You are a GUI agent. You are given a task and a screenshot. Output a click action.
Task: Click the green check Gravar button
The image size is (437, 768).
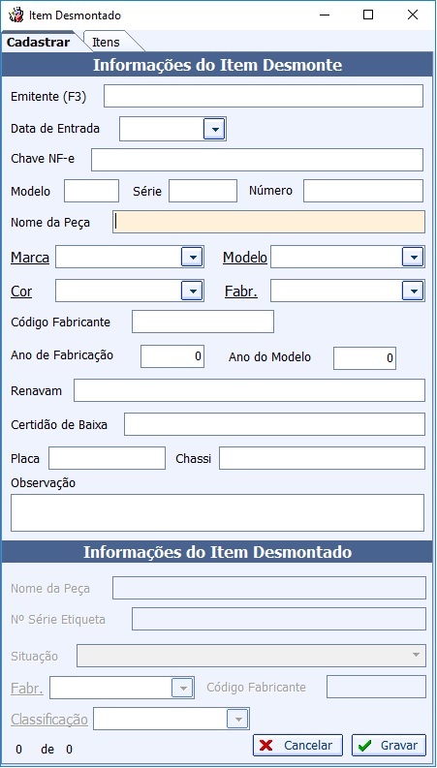[389, 746]
